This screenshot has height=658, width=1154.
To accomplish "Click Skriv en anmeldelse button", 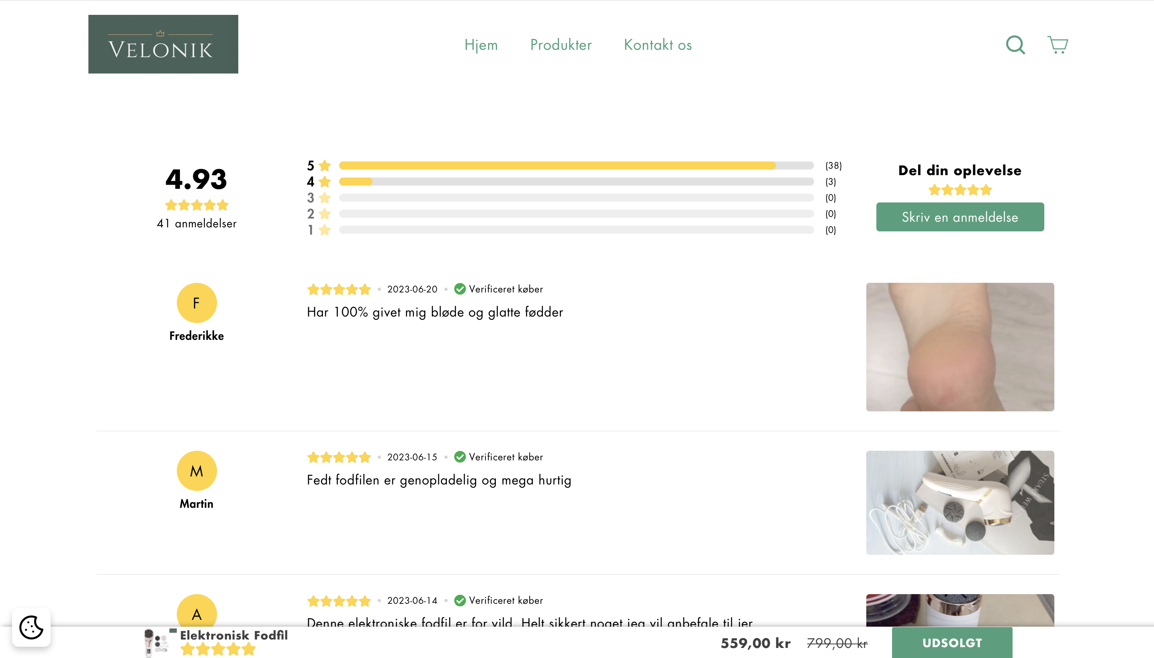I will 960,217.
